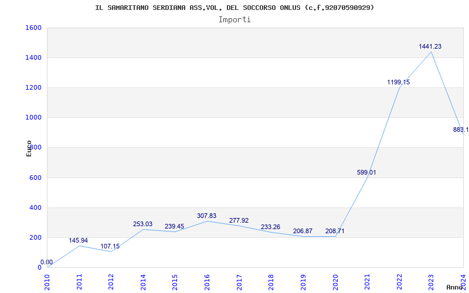469x293 pixels.
Task: Click the chart title IL SAMARITANO SERDIANA
Action: (235, 8)
